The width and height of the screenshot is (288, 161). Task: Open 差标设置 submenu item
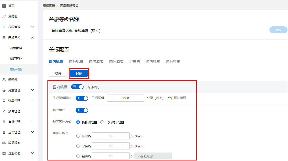click(16, 69)
